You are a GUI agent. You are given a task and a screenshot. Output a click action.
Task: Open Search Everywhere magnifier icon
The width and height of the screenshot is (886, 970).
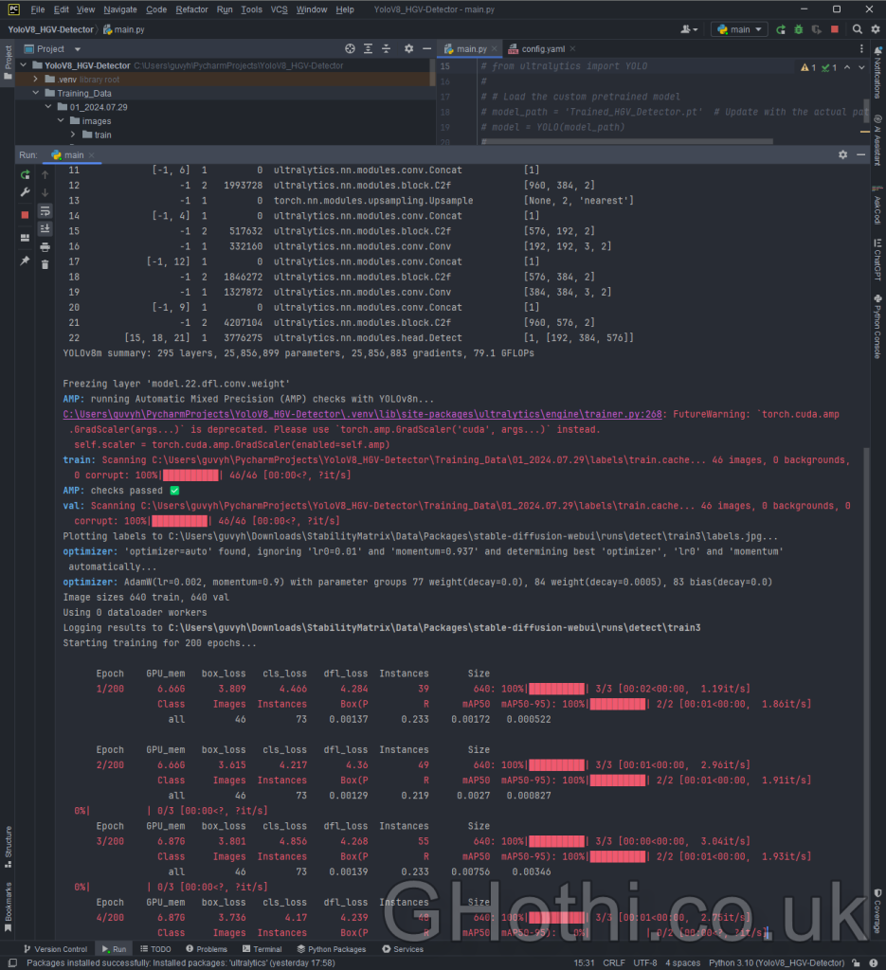(x=856, y=29)
